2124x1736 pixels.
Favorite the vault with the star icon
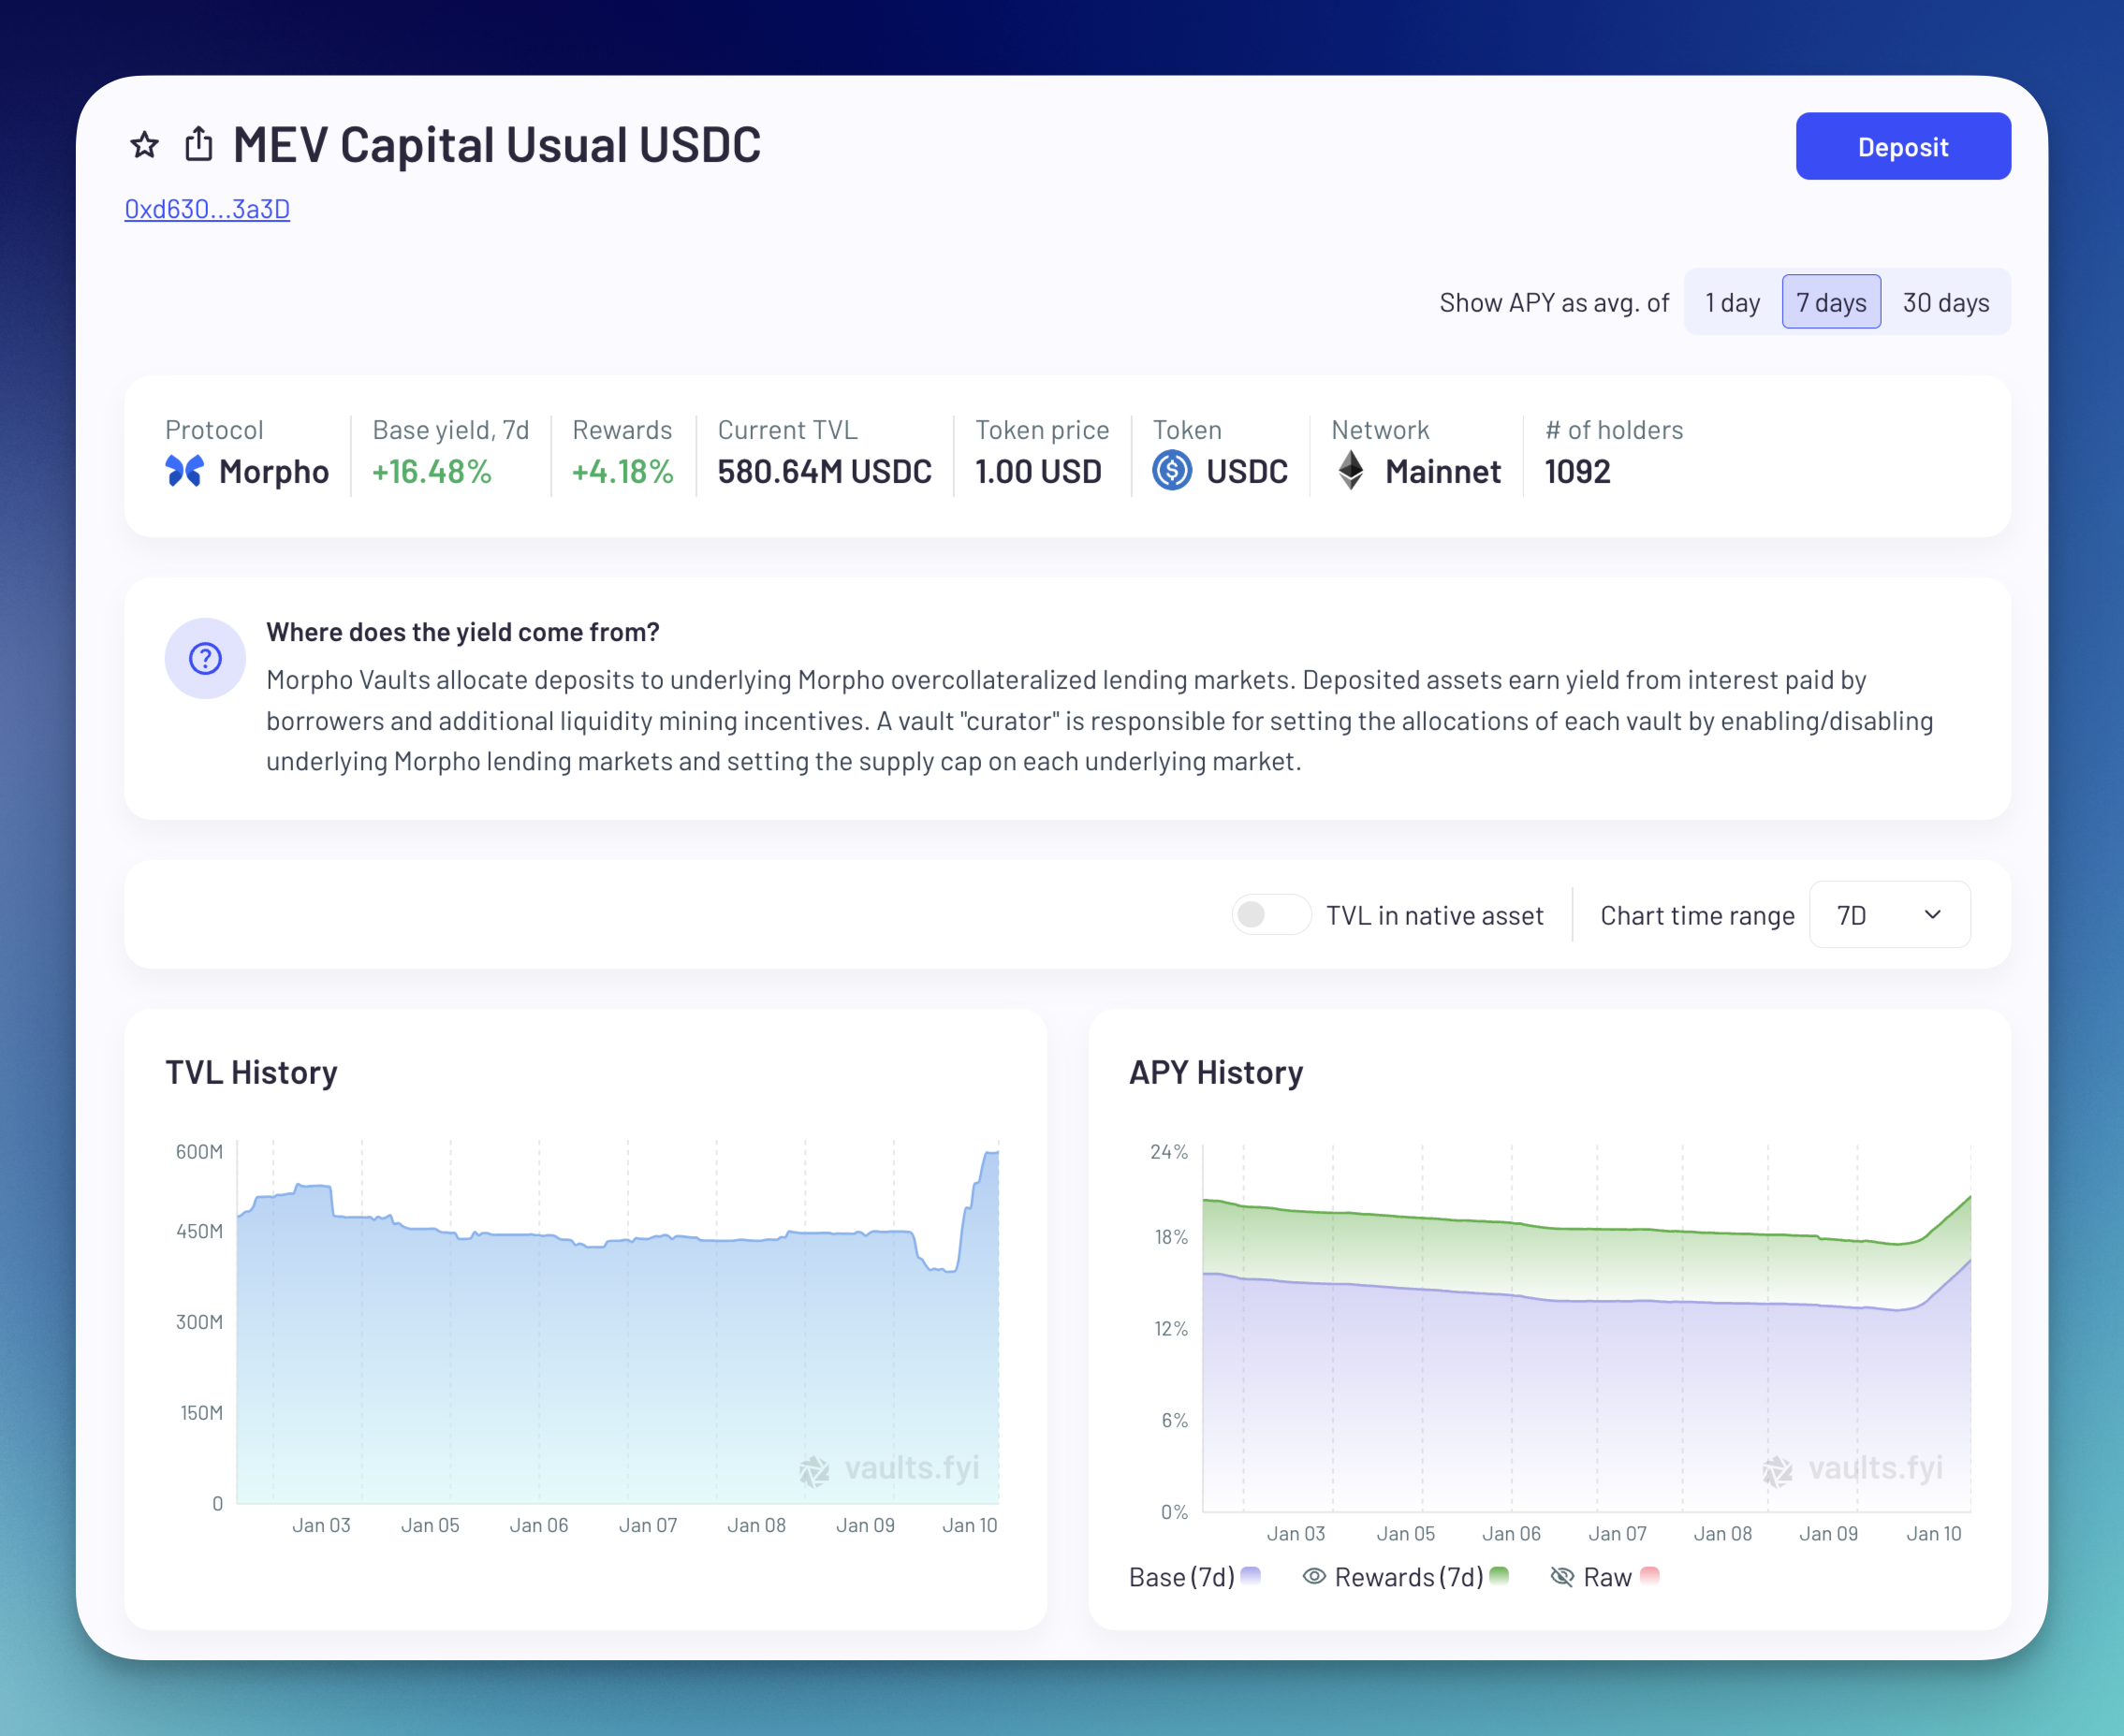pyautogui.click(x=145, y=145)
